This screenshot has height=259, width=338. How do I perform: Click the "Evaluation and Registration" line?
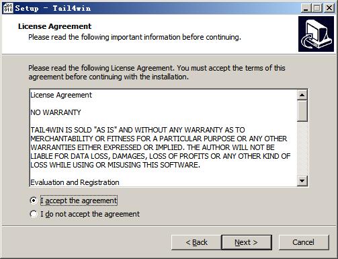(x=75, y=182)
